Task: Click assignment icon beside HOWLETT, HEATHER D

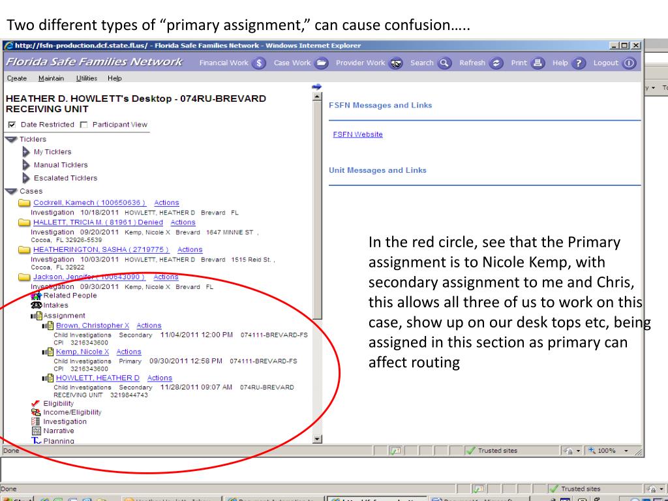Action: [48, 378]
